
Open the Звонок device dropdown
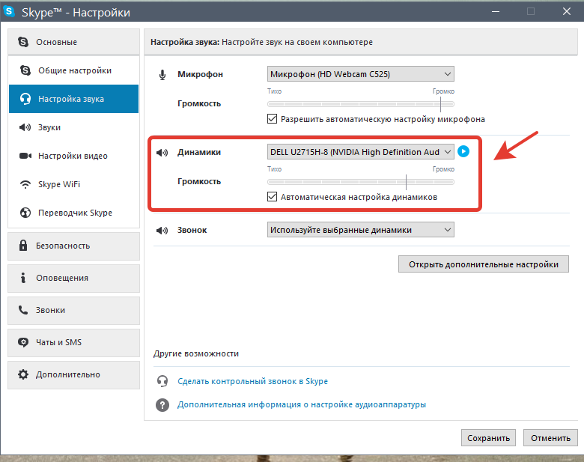click(x=361, y=230)
